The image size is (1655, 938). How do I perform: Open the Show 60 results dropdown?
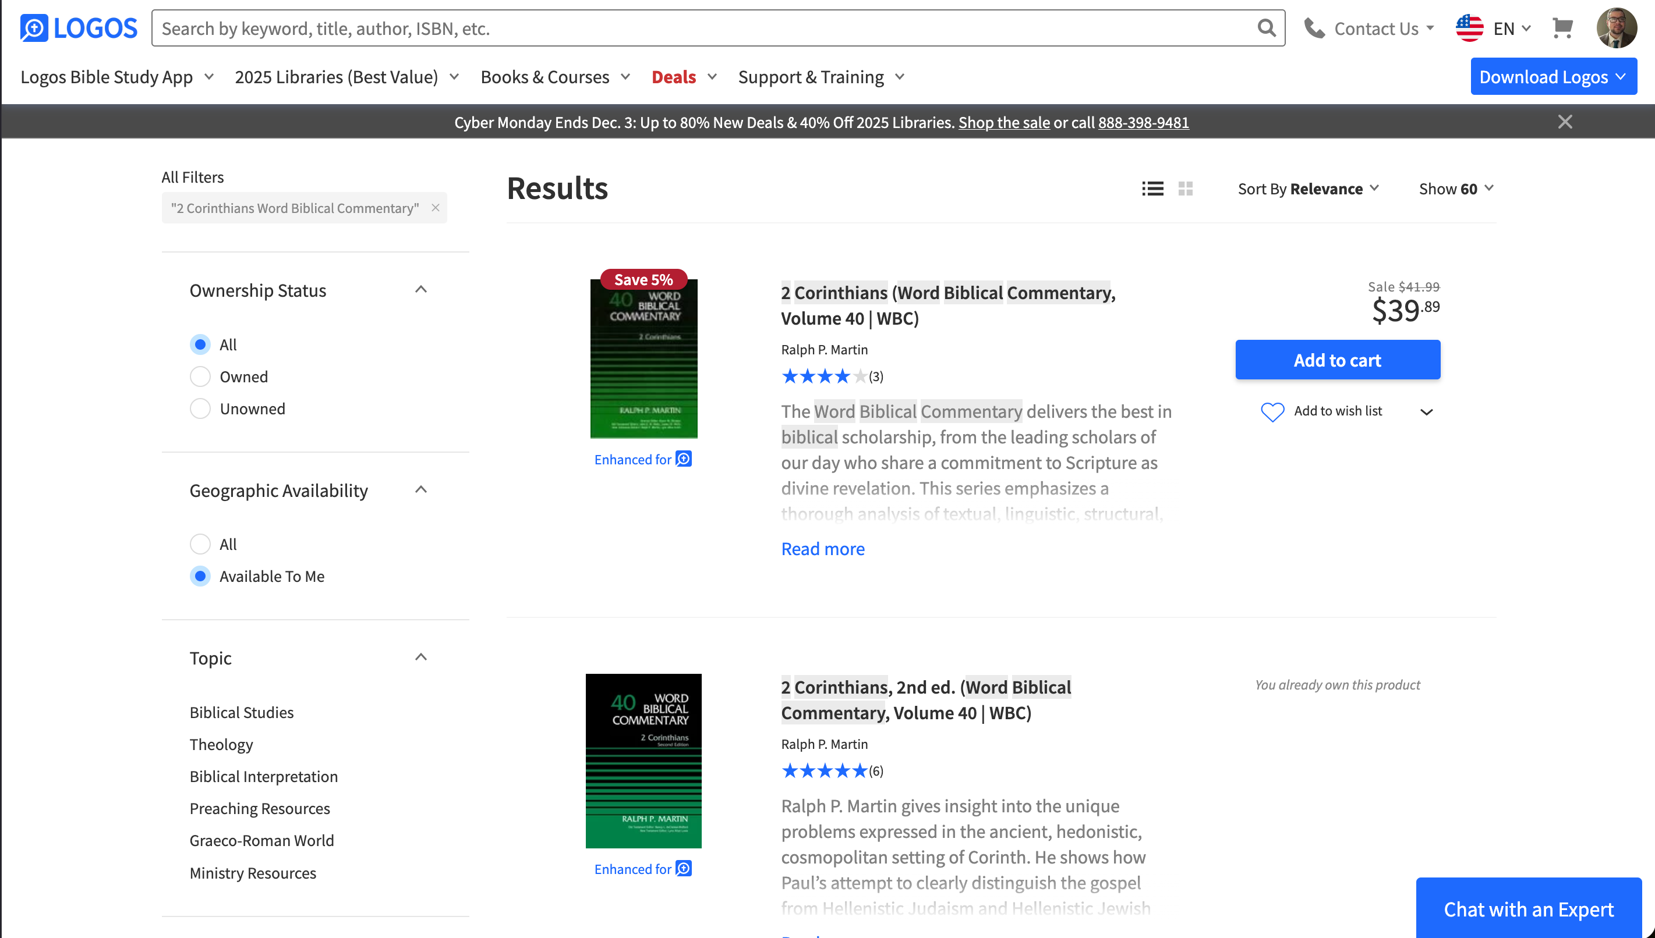point(1455,189)
